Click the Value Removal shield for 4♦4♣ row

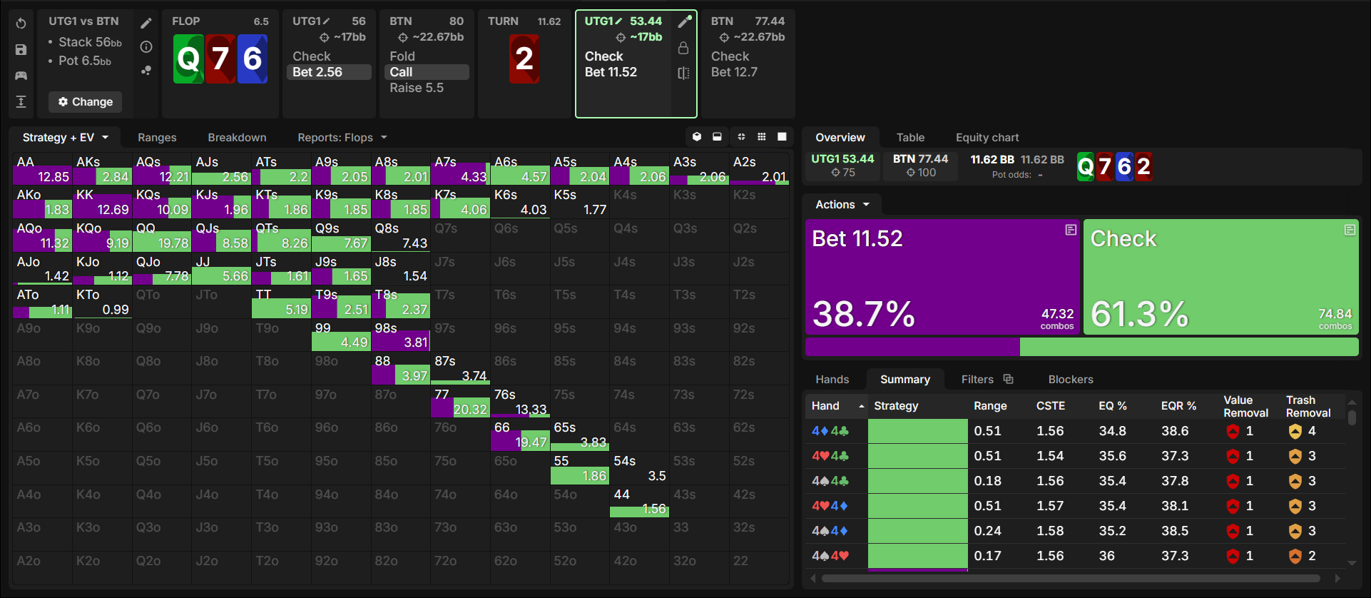click(1233, 431)
